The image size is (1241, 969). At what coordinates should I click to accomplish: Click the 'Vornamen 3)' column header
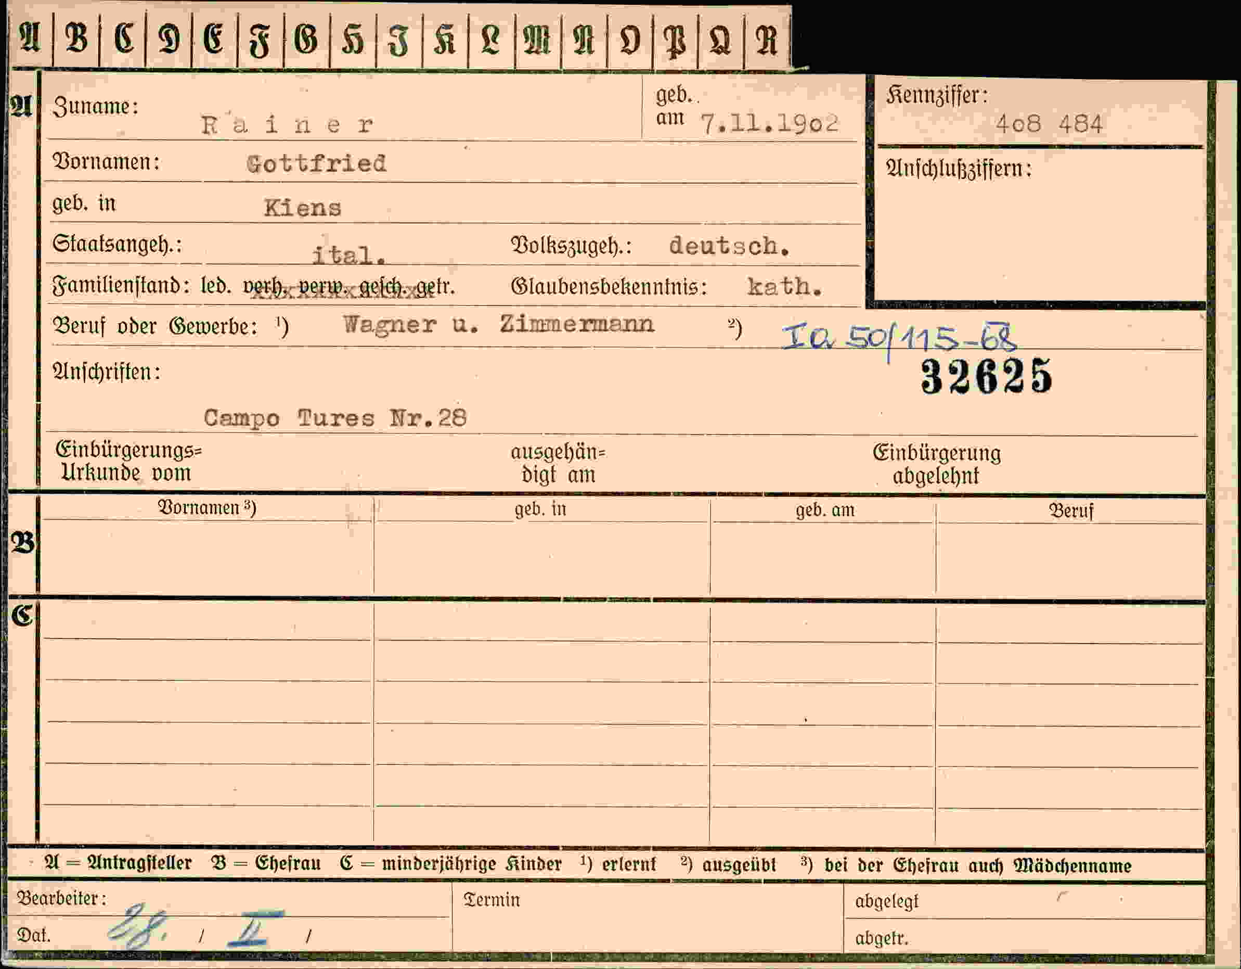pos(207,507)
